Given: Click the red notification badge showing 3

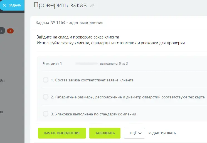Looking at the screenshot, I should pyautogui.click(x=10, y=31).
